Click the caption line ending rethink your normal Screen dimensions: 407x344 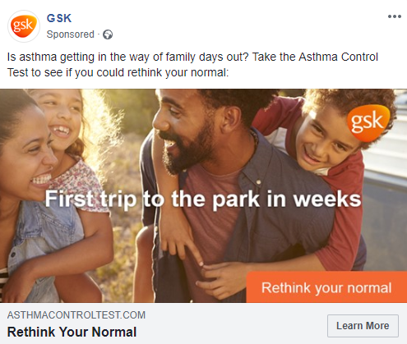(118, 73)
